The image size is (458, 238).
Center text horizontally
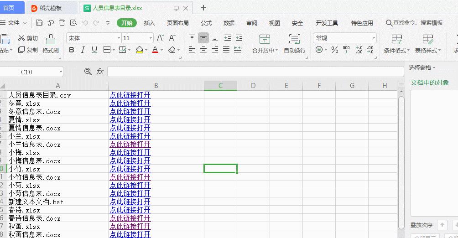203,50
